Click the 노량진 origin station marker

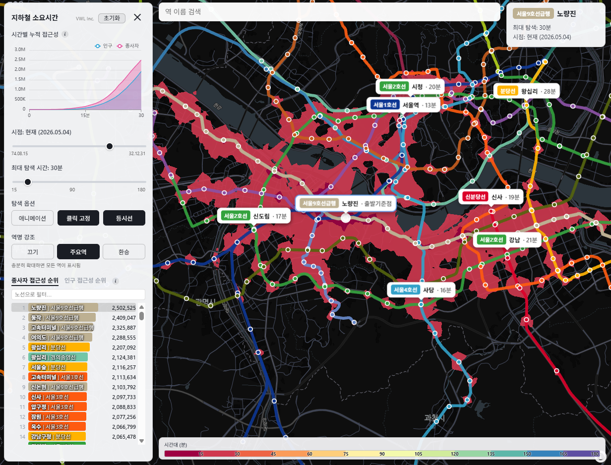click(x=346, y=218)
